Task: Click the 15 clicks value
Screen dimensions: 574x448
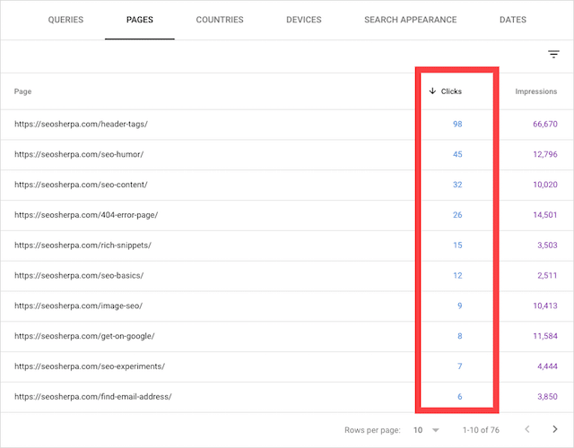Action: tap(457, 246)
